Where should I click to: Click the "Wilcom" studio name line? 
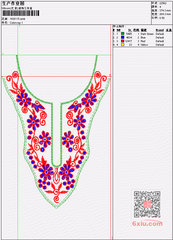[17, 8]
